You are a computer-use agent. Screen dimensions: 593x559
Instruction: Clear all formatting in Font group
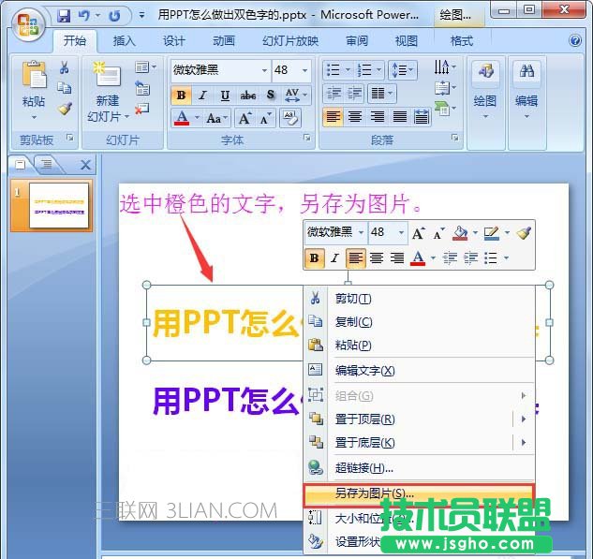[289, 118]
